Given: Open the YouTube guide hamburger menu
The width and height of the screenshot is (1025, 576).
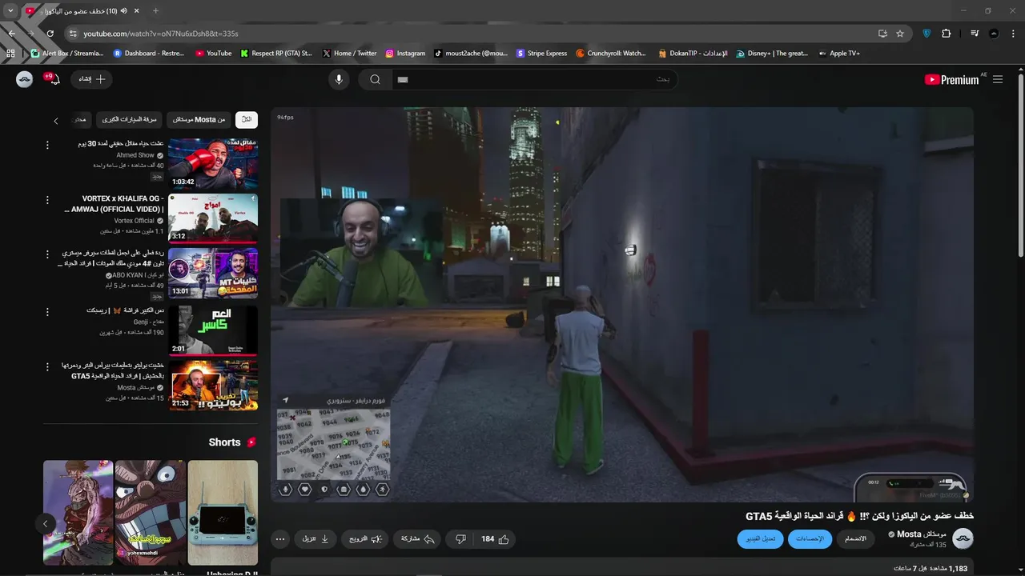Looking at the screenshot, I should pos(998,79).
